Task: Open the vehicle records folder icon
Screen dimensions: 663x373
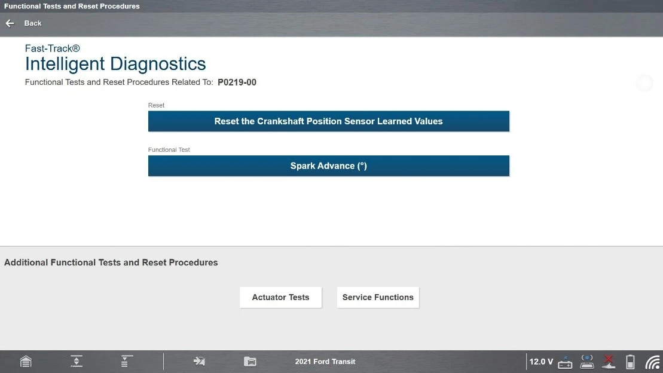Action: pyautogui.click(x=250, y=362)
